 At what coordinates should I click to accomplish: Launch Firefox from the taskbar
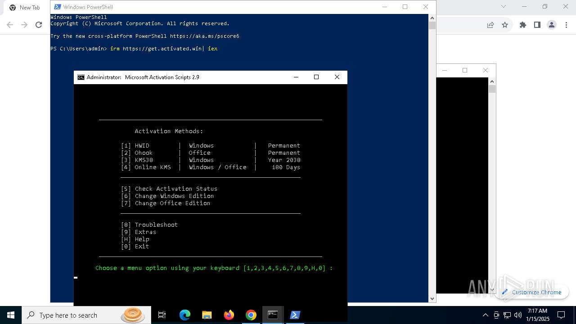pyautogui.click(x=229, y=315)
